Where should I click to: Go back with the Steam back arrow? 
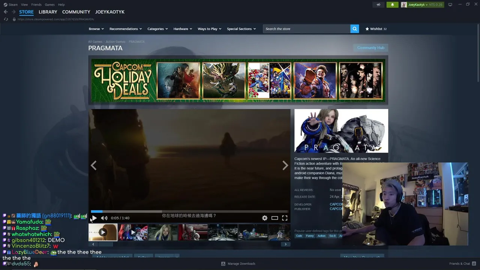[x=6, y=12]
